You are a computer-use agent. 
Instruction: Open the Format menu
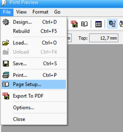click(x=40, y=12)
